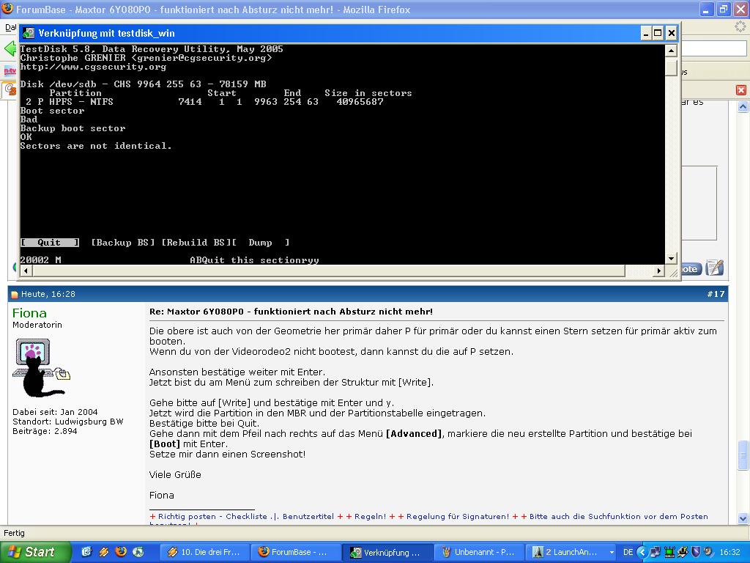
Task: Open Datei menu in Firefox
Action: [10, 28]
